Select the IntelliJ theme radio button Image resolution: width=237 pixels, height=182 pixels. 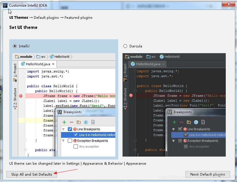point(15,46)
